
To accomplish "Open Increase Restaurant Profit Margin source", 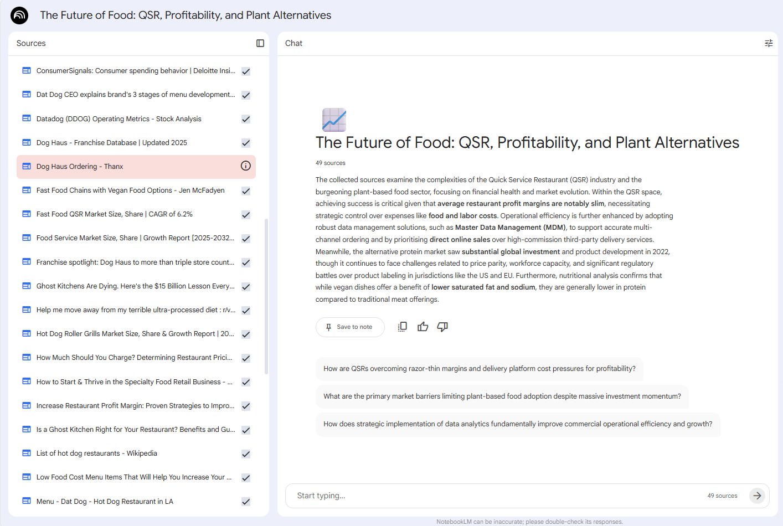I will 135,406.
